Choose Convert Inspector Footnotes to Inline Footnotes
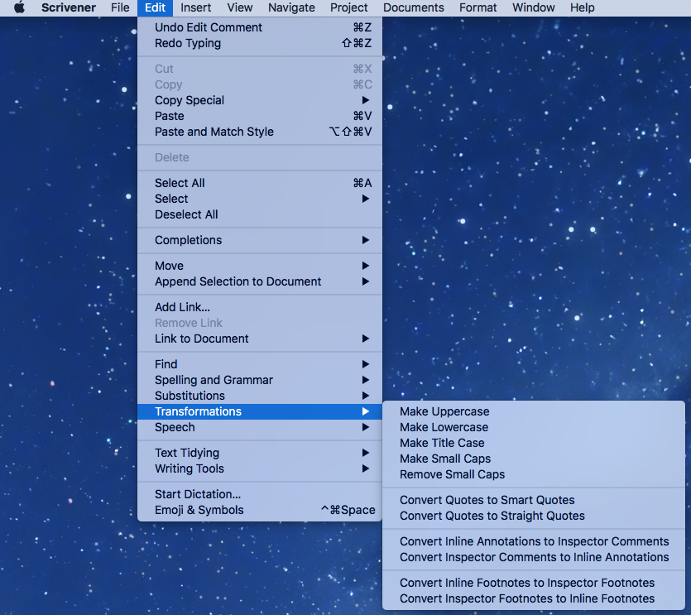The width and height of the screenshot is (691, 615). pyautogui.click(x=534, y=599)
